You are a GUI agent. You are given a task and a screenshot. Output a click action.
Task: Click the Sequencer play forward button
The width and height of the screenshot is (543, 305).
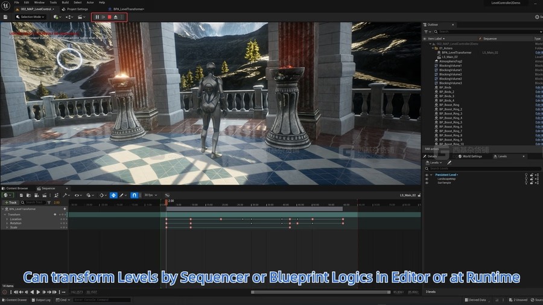[x=38, y=292]
